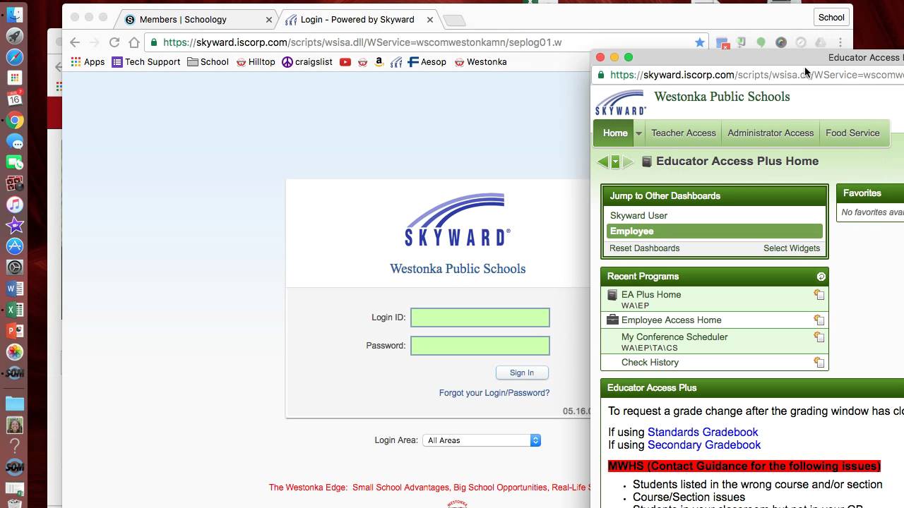Open the Login Area dropdown
This screenshot has height=508, width=904.
pos(482,440)
